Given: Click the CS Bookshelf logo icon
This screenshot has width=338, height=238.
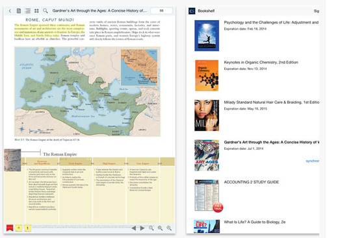Looking at the screenshot, I should pos(192,11).
